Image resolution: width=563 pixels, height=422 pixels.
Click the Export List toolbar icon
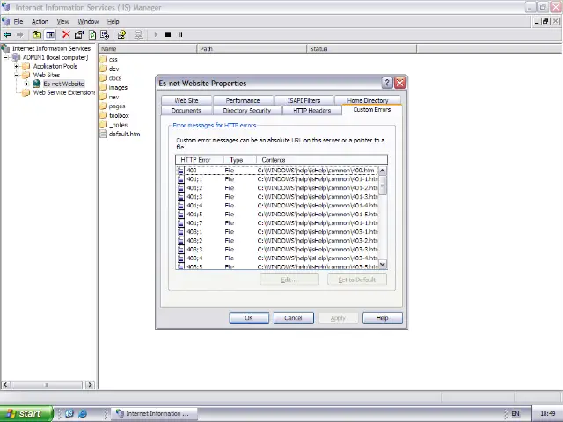105,35
